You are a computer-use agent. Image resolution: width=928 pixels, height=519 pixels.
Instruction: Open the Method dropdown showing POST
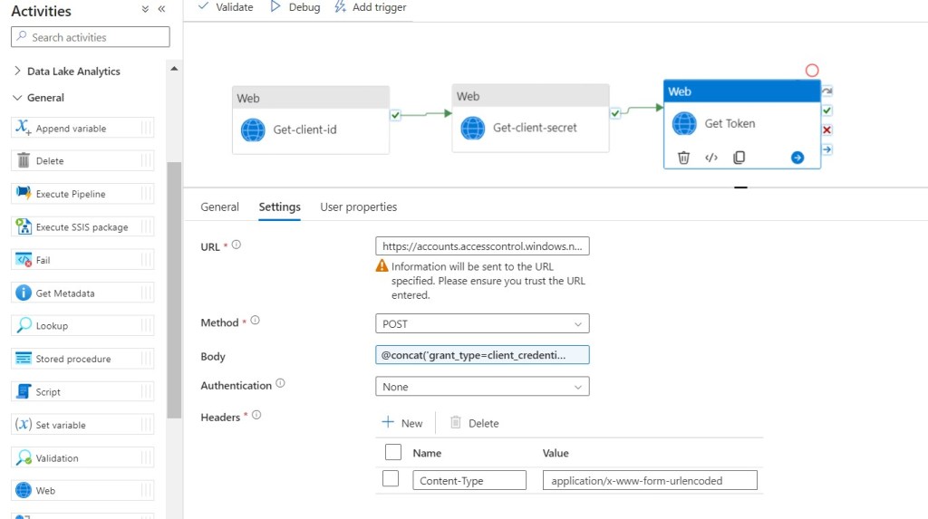482,324
